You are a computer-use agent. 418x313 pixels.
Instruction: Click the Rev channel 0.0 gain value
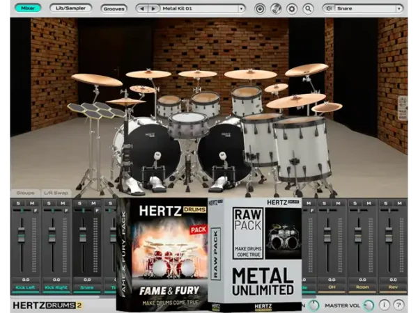click(393, 280)
